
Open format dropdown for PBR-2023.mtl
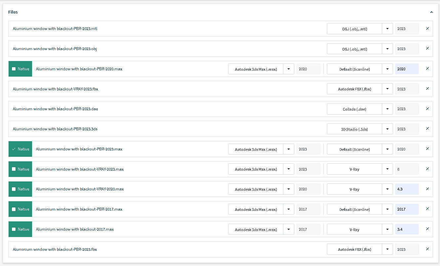point(387,29)
